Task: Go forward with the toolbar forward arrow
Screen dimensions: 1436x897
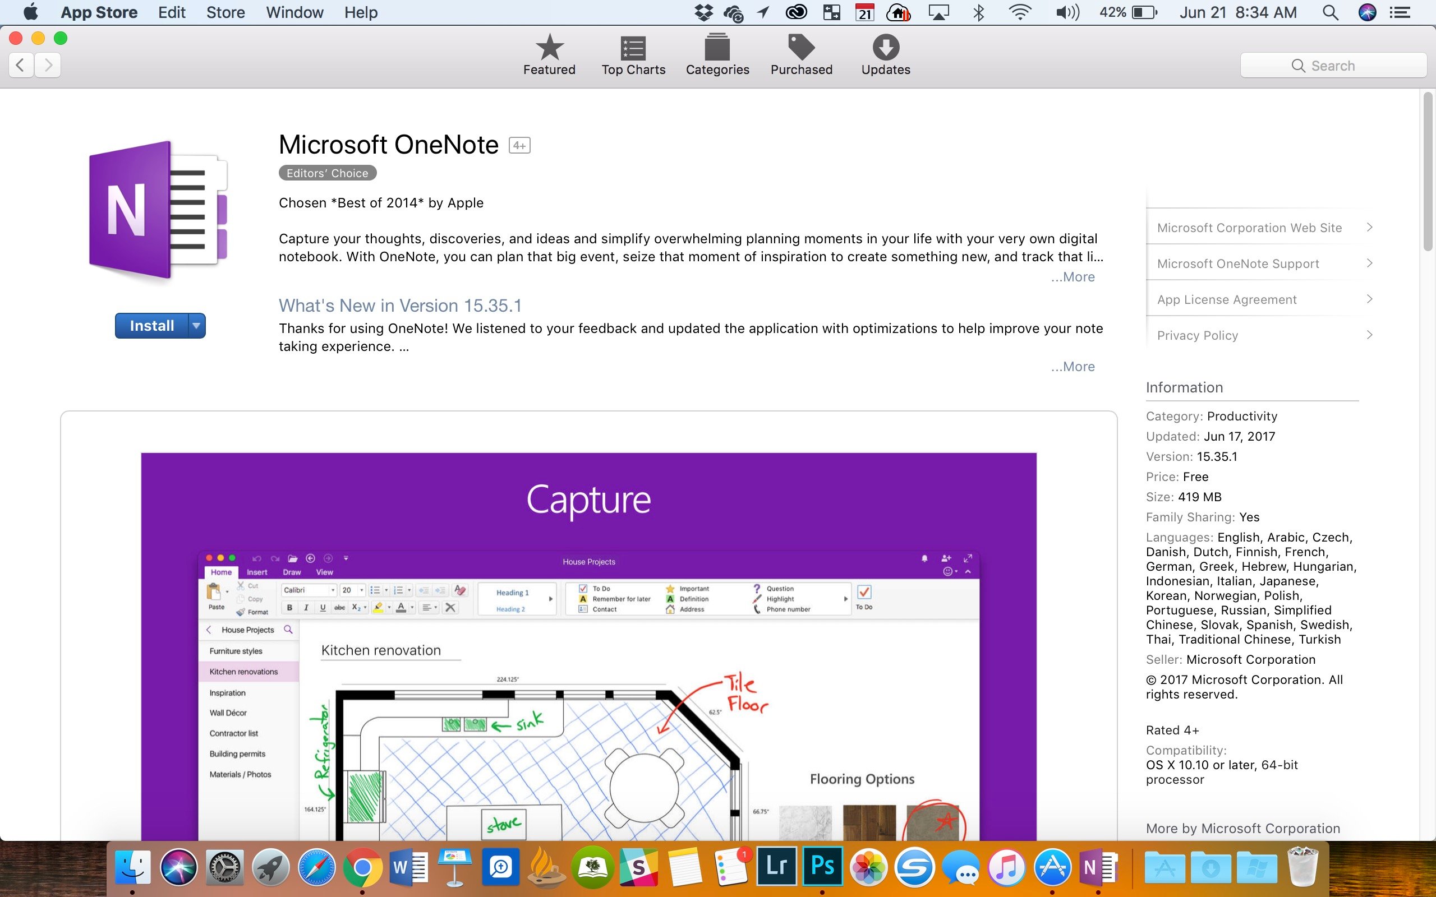Action: (x=48, y=64)
